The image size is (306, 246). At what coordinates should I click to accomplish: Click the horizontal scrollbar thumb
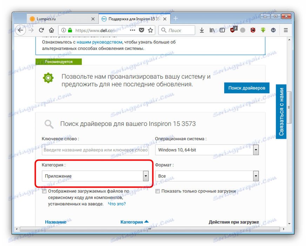tap(150, 229)
